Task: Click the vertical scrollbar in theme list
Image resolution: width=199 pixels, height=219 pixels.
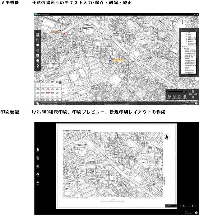Action: 197,53
